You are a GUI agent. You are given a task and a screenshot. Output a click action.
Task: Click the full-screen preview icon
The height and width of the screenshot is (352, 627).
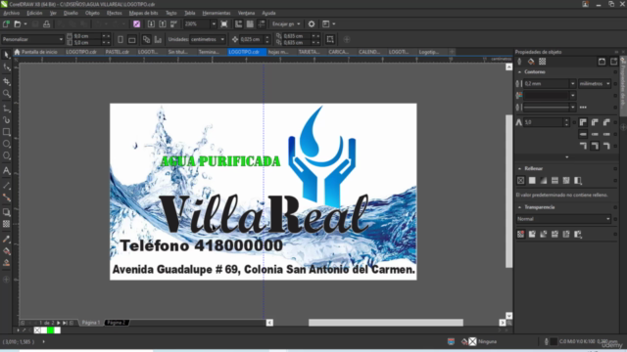(224, 23)
